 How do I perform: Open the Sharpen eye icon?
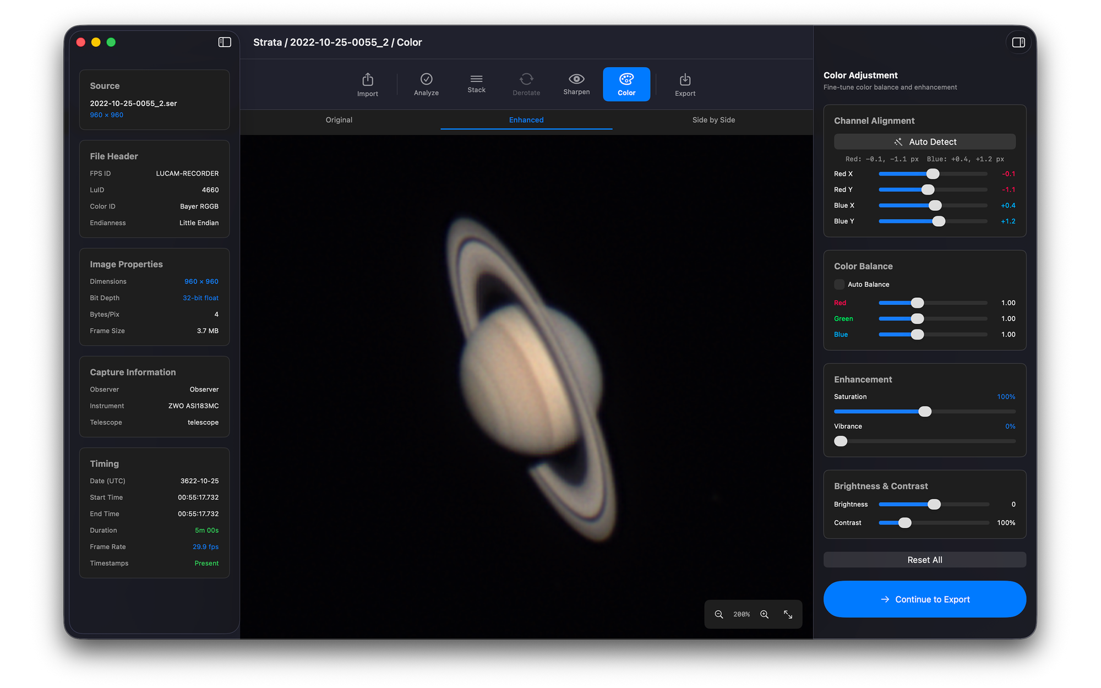click(x=576, y=79)
